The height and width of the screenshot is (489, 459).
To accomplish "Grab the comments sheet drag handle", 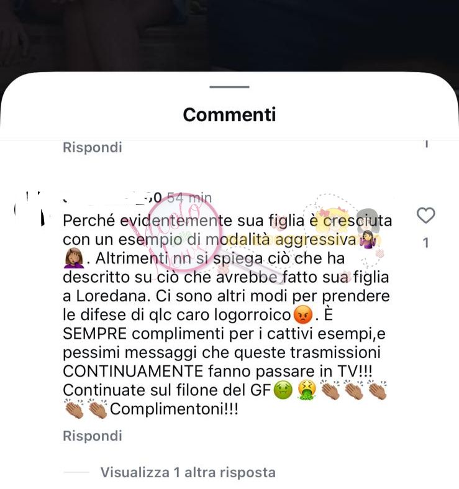I will pyautogui.click(x=230, y=87).
